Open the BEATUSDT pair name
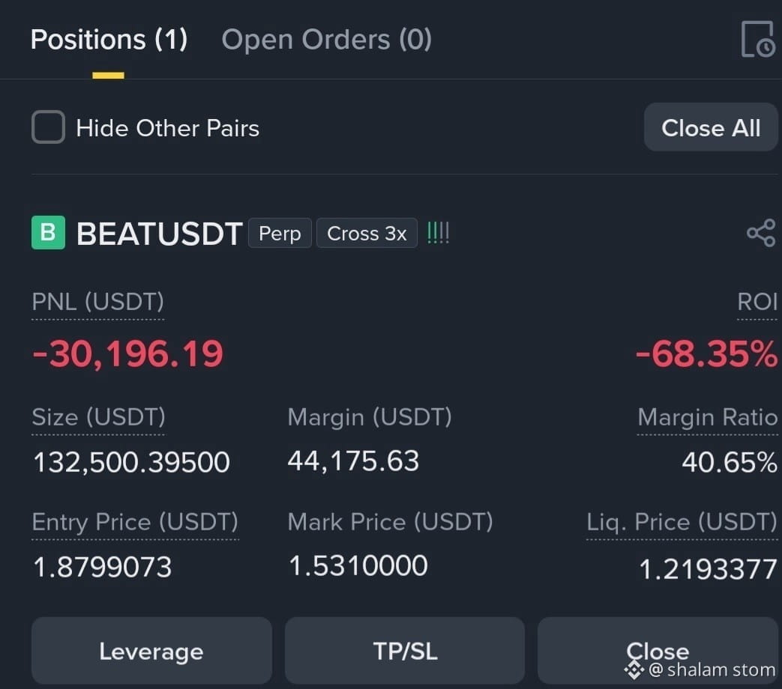The image size is (782, 689). pyautogui.click(x=160, y=233)
